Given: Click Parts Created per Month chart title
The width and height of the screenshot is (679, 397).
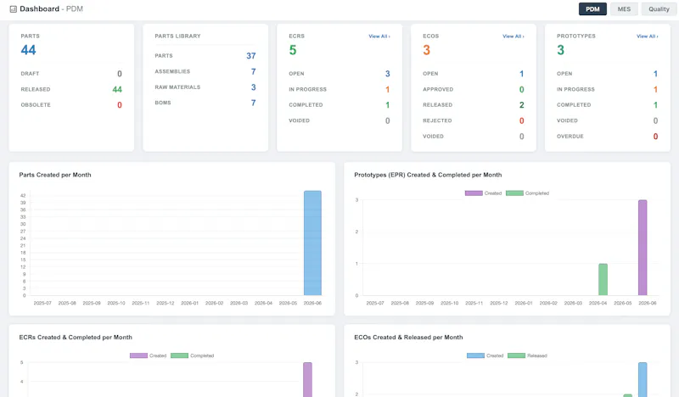Looking at the screenshot, I should coord(55,175).
